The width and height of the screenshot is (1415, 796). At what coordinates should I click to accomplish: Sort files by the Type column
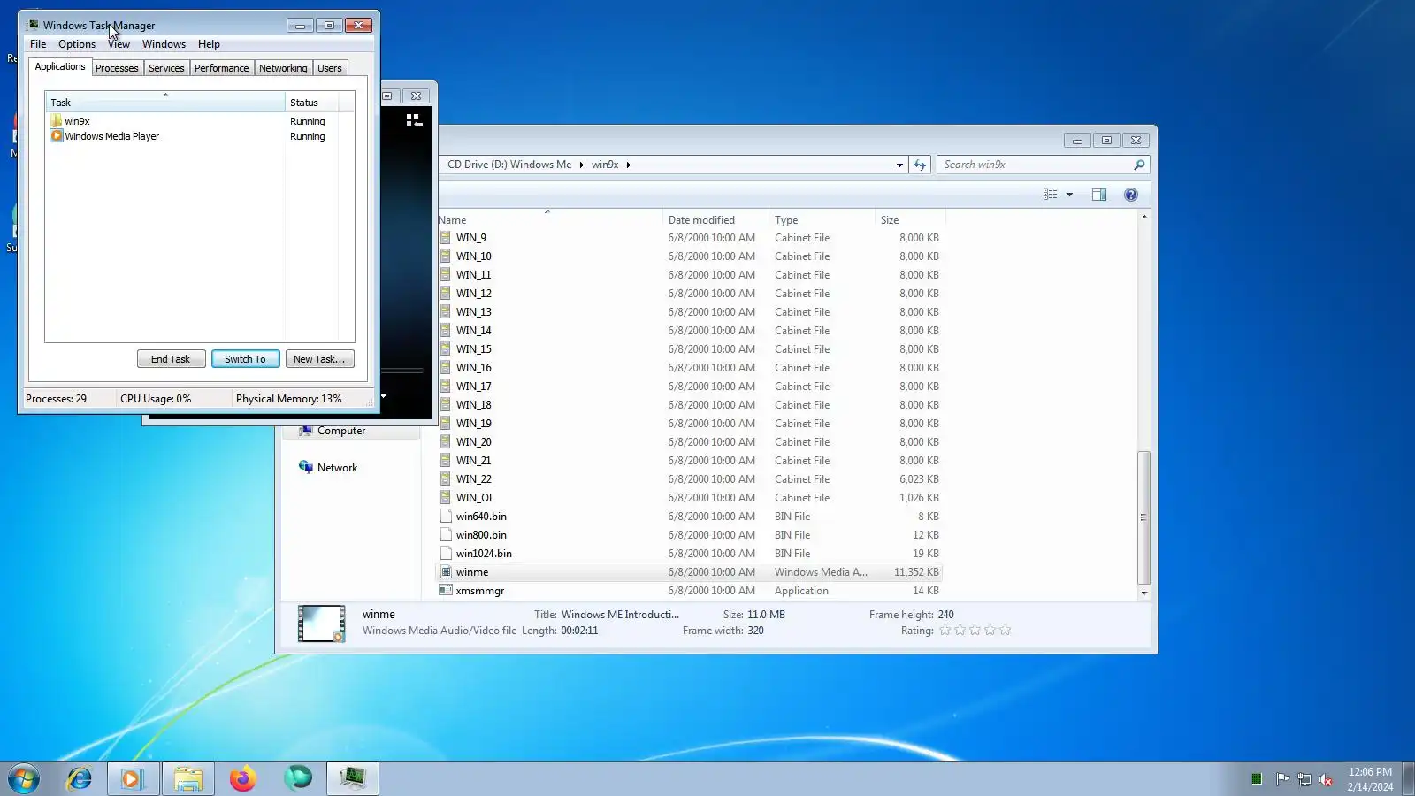point(822,220)
